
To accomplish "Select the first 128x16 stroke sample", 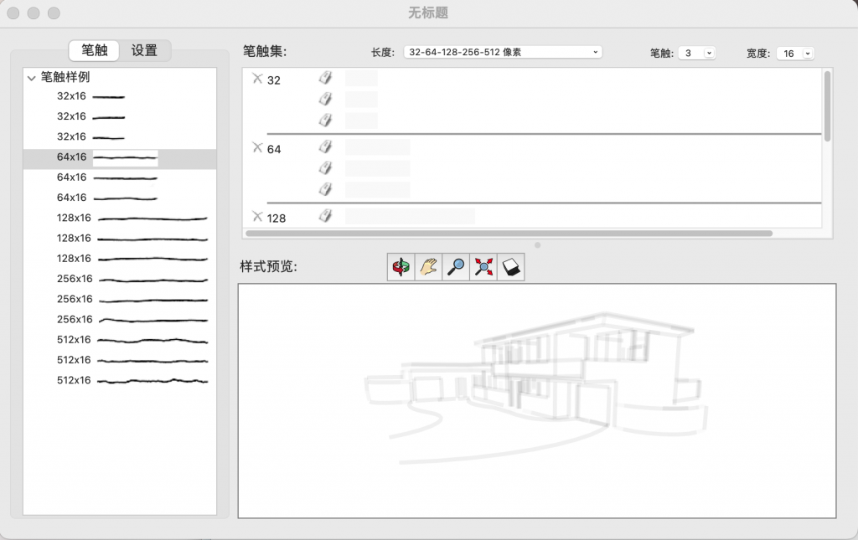I will (x=134, y=218).
